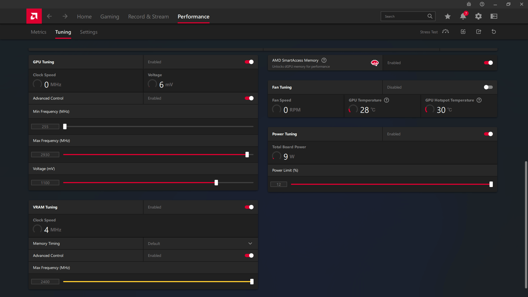Open the Gaming tab
The image size is (528, 297).
[x=110, y=16]
